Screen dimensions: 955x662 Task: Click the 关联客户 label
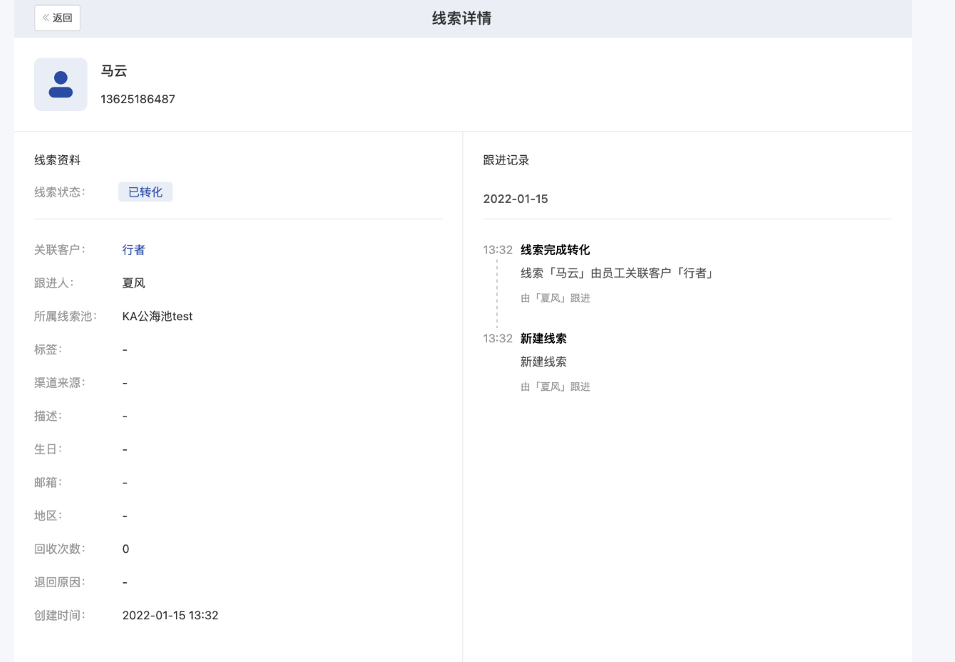coord(60,250)
